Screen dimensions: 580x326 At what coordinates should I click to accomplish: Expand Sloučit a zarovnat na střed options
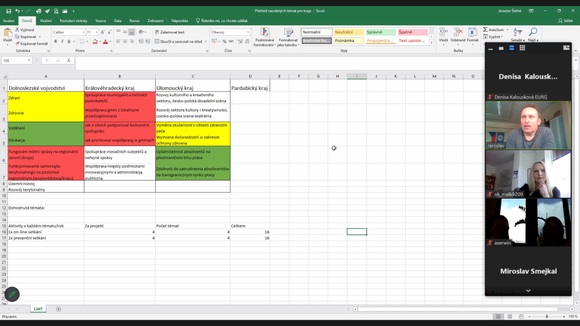(206, 41)
